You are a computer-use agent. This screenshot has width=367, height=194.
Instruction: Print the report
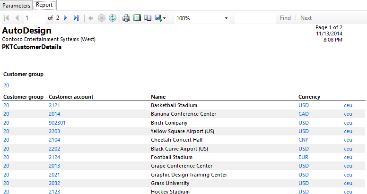point(126,18)
